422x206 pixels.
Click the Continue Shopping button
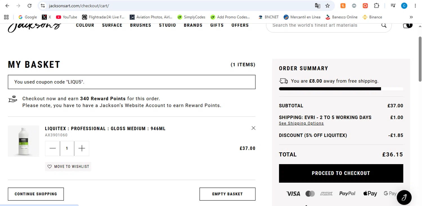(36, 194)
